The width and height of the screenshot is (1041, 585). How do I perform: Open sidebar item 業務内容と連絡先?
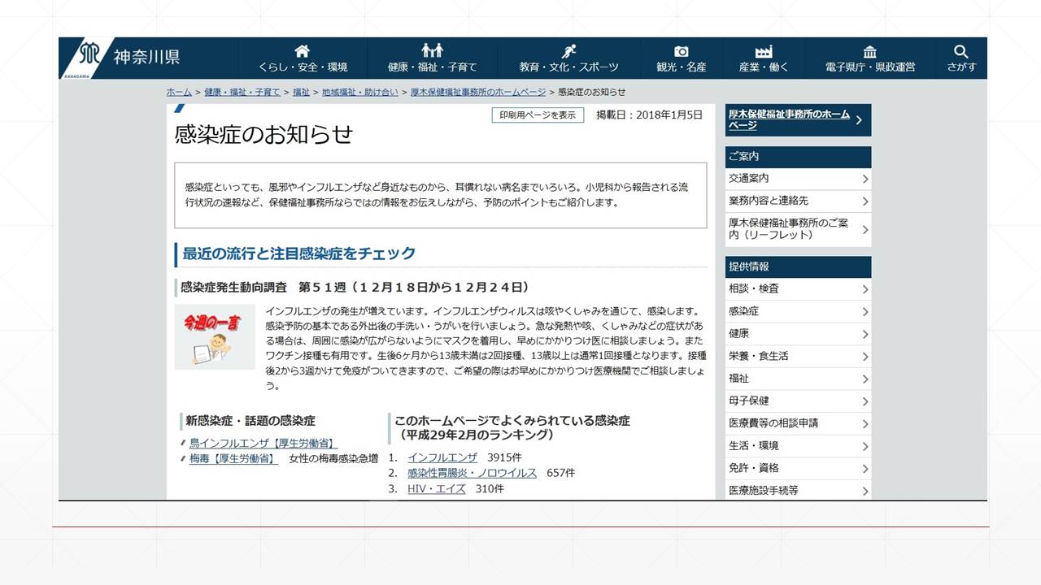(x=798, y=201)
